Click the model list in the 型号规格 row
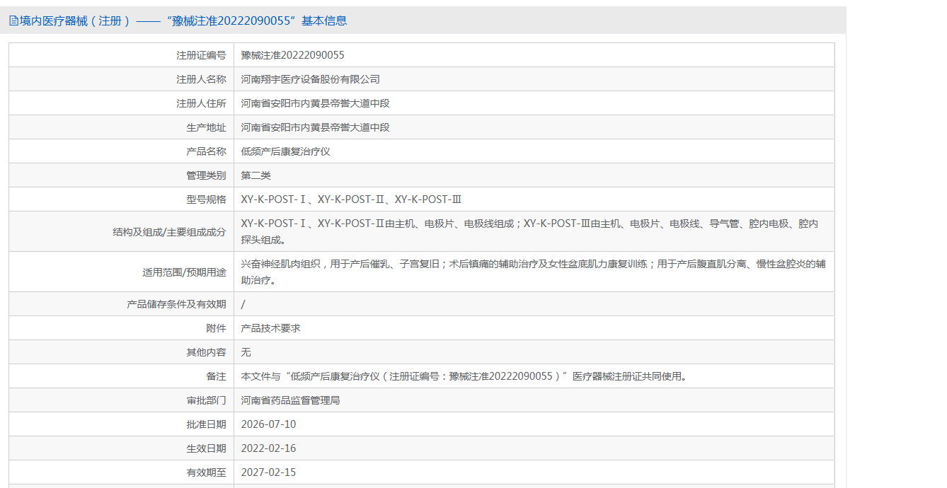Viewport: 947px width, 488px height. point(351,199)
